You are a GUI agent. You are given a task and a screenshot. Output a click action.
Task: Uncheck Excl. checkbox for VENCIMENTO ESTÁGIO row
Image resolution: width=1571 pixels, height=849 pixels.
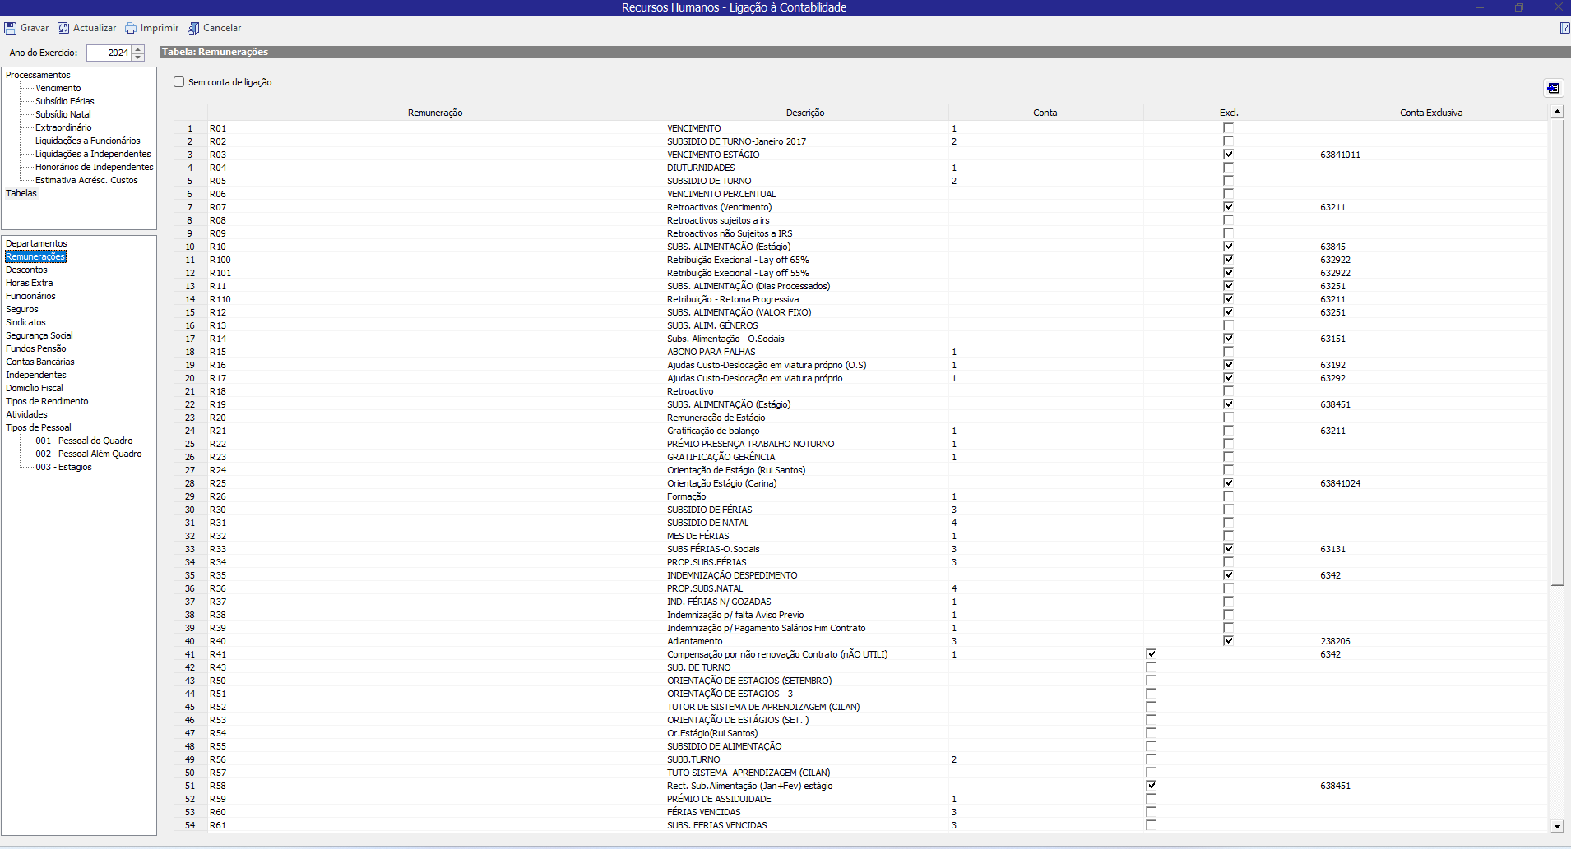[1228, 155]
